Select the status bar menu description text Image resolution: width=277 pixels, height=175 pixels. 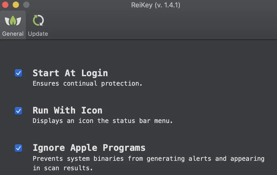[x=103, y=121]
